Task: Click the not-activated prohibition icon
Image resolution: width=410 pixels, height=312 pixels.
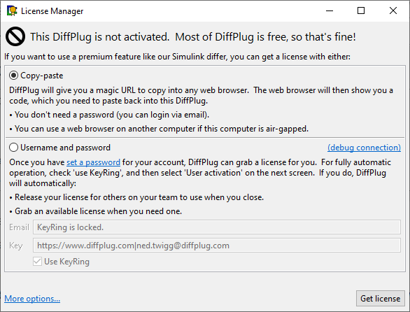Action: pyautogui.click(x=15, y=36)
